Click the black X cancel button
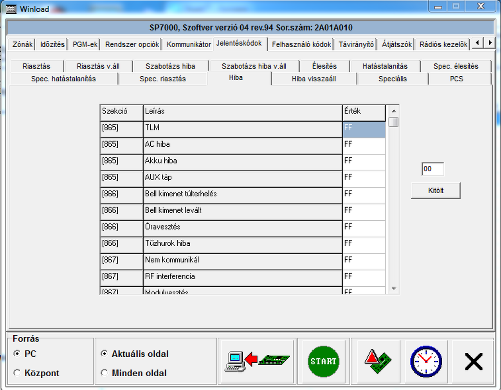The height and width of the screenshot is (390, 501). (474, 361)
